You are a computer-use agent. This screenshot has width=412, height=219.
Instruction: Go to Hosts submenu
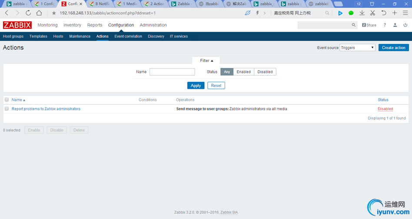(58, 36)
